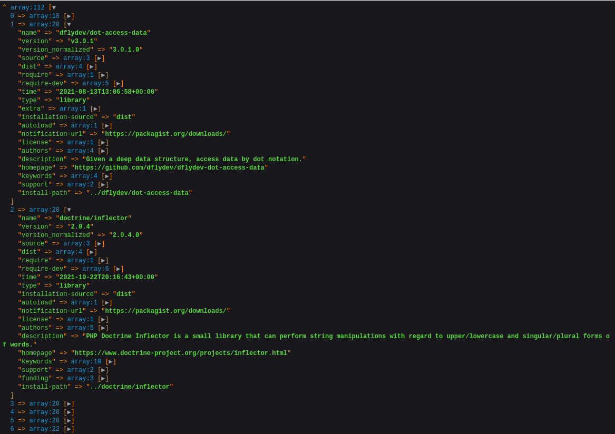Expand the "keywords" array:4 arrow

(x=107, y=176)
